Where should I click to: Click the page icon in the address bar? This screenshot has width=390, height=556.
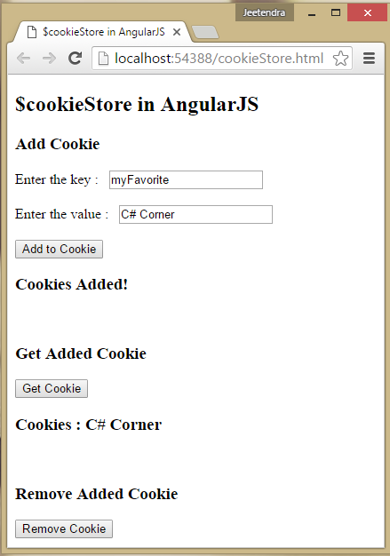pyautogui.click(x=103, y=58)
